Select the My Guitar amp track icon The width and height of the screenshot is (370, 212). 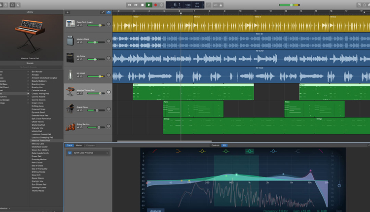pos(71,58)
